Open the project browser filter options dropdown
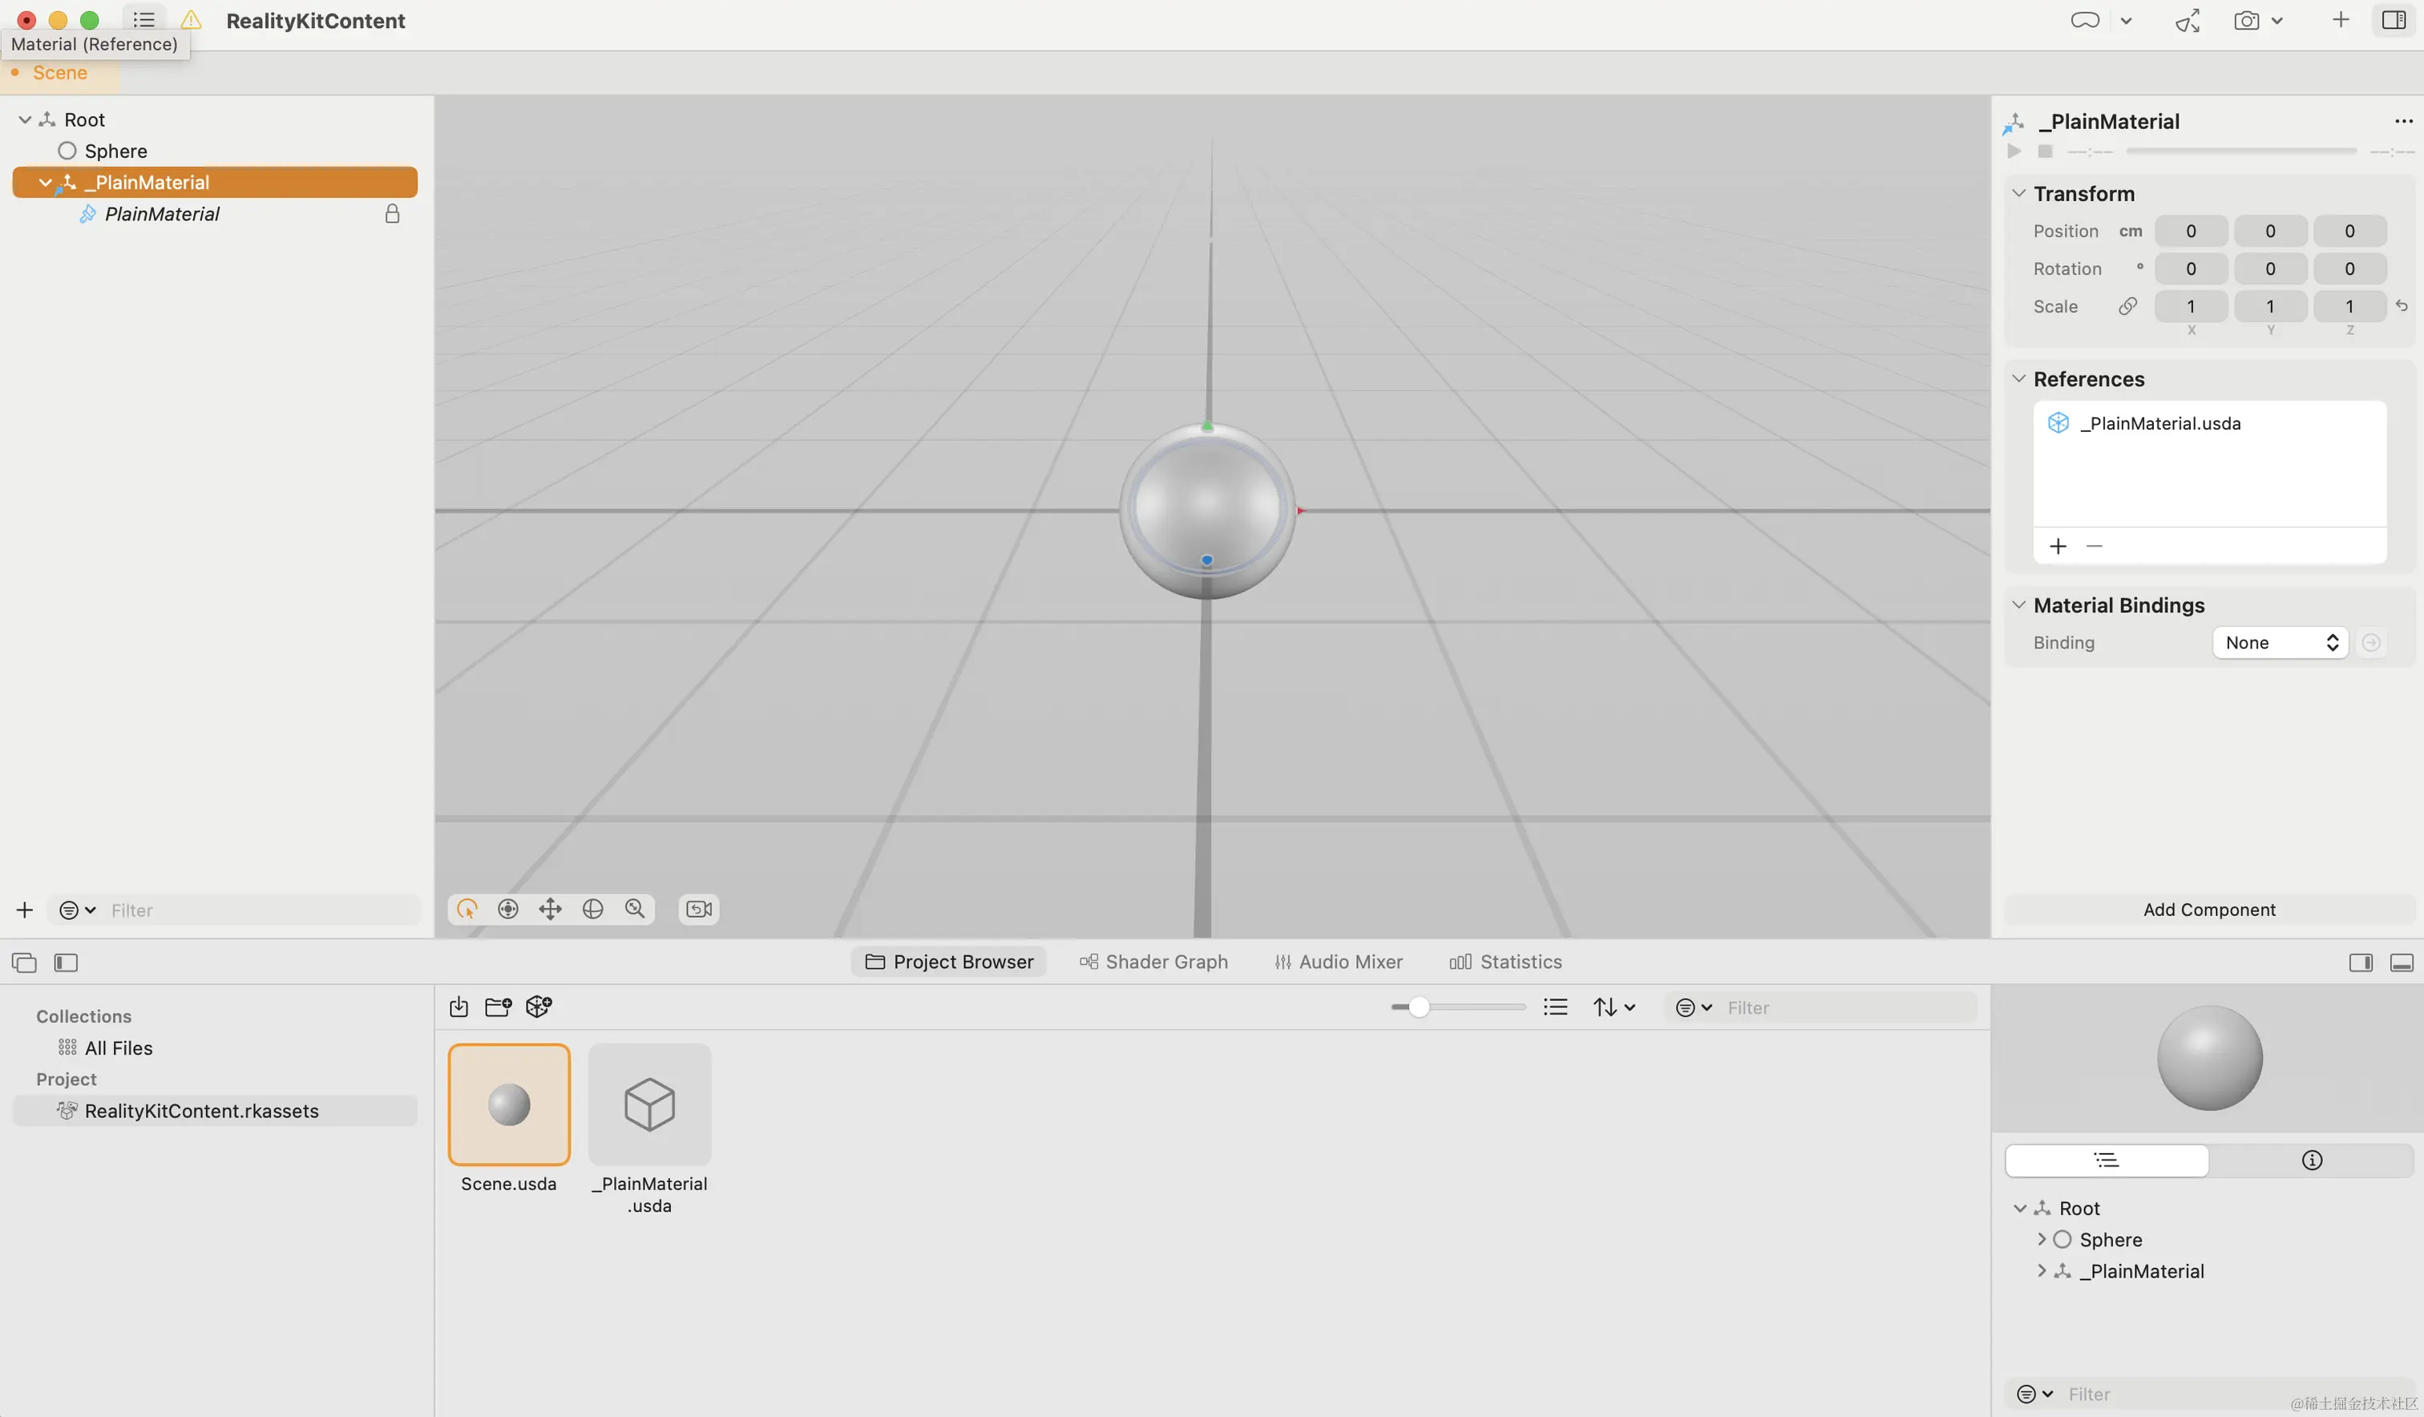The height and width of the screenshot is (1417, 2424). [x=1693, y=1007]
